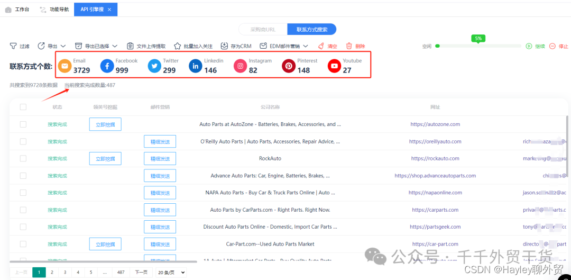Expand the 导出 dropdown arrow

[x=63, y=46]
